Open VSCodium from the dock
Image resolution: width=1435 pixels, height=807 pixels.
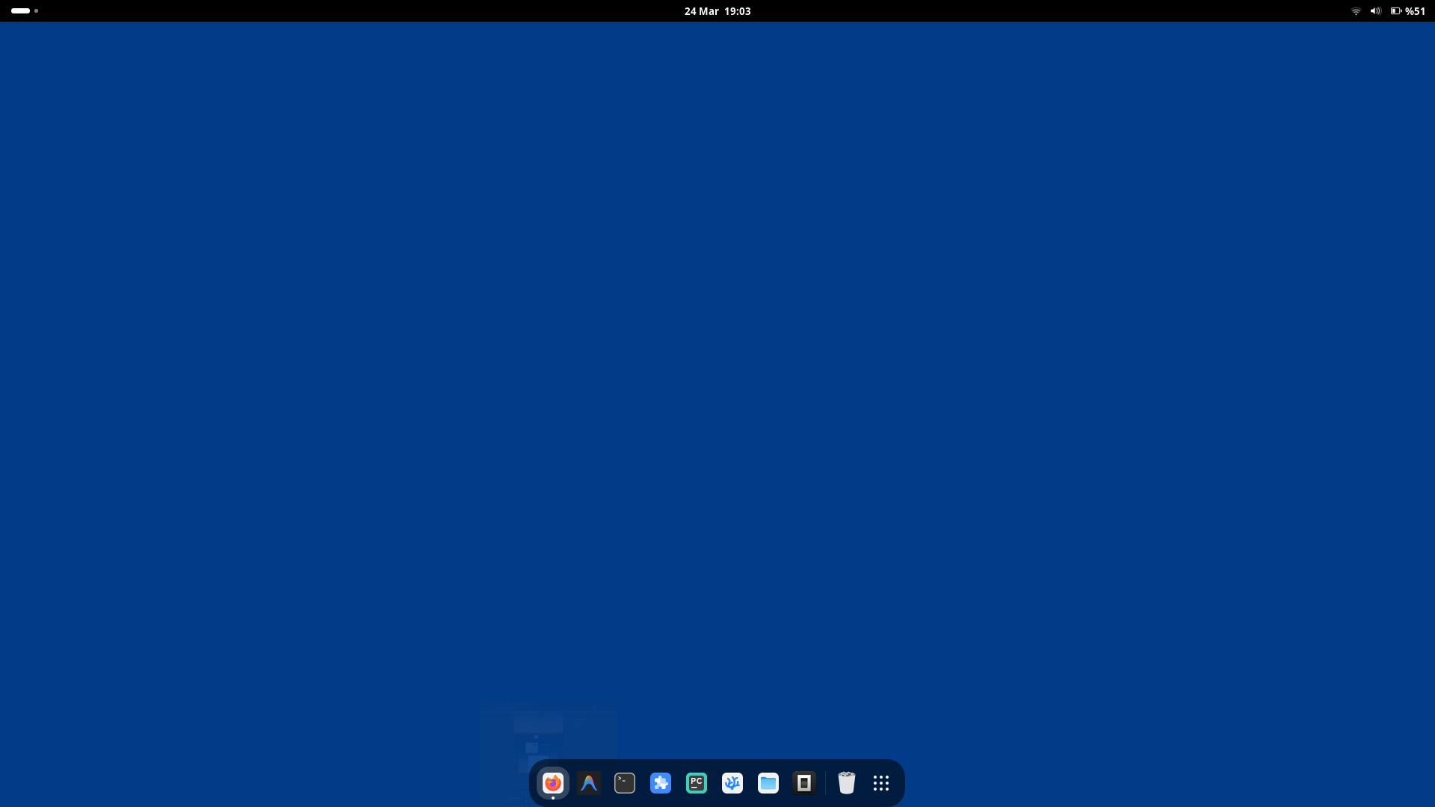[732, 783]
